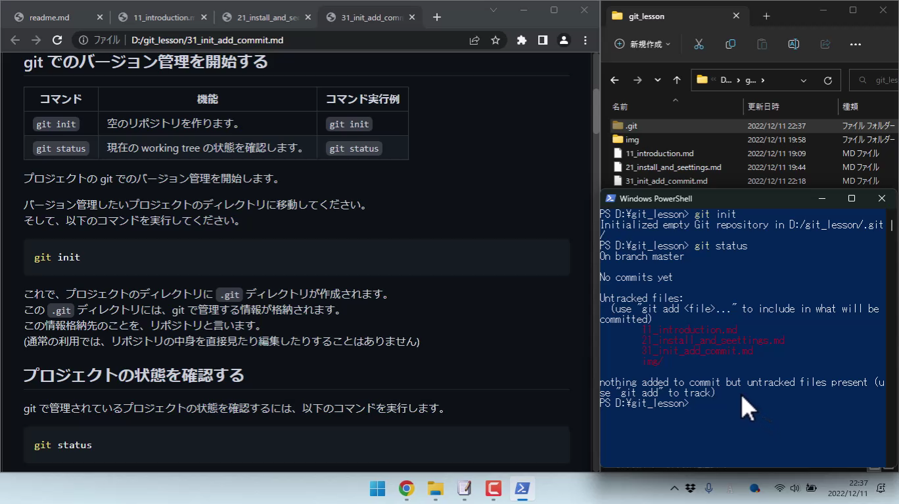899x504 pixels.
Task: Click the Explorer refresh button
Action: pos(828,80)
